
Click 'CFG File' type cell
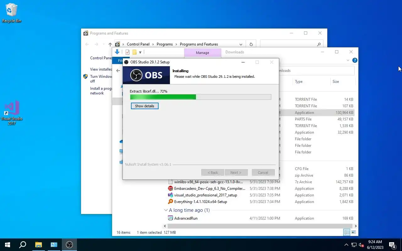pyautogui.click(x=301, y=169)
